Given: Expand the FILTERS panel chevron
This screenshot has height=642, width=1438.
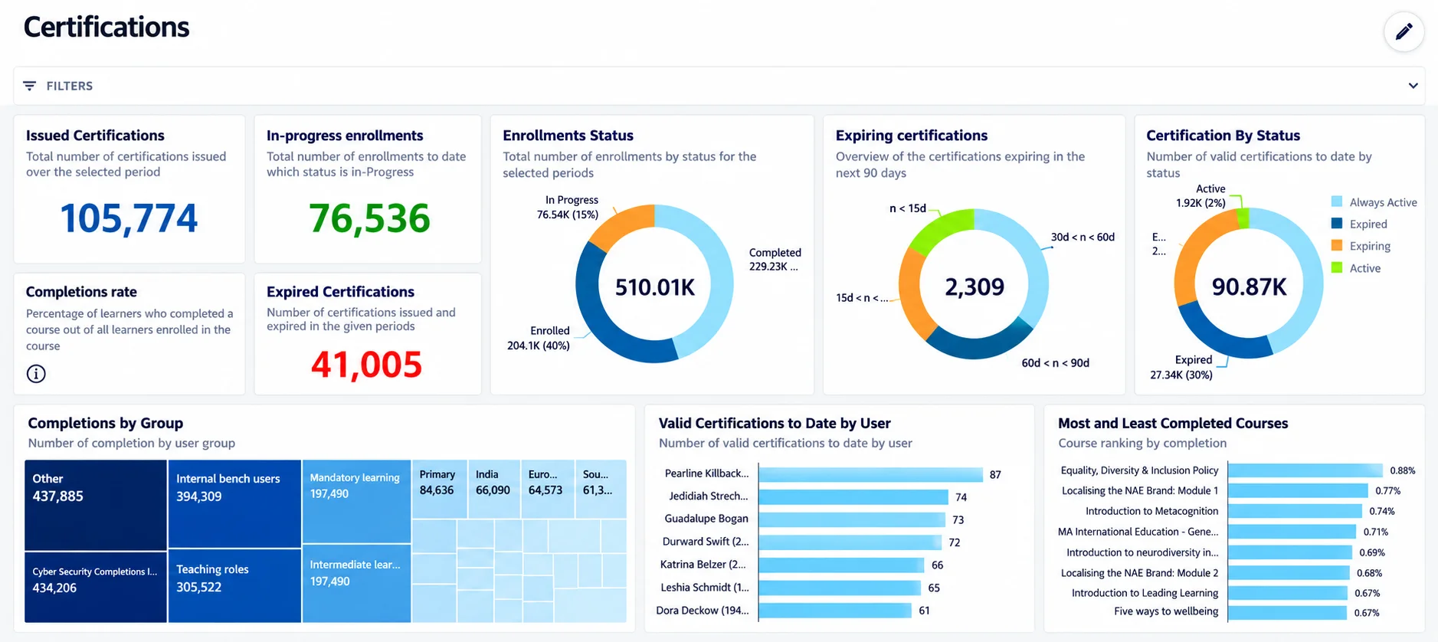Looking at the screenshot, I should [x=1413, y=86].
